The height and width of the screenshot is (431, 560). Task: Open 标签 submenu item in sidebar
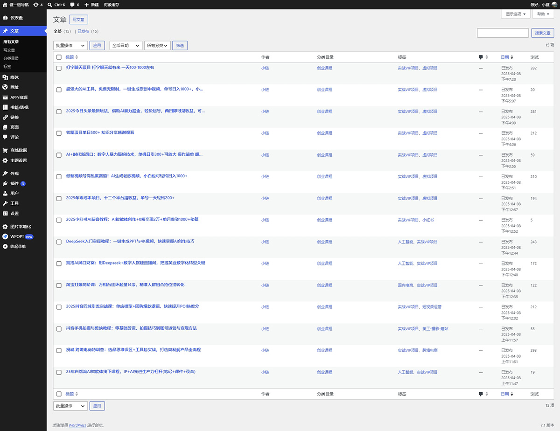[7, 67]
